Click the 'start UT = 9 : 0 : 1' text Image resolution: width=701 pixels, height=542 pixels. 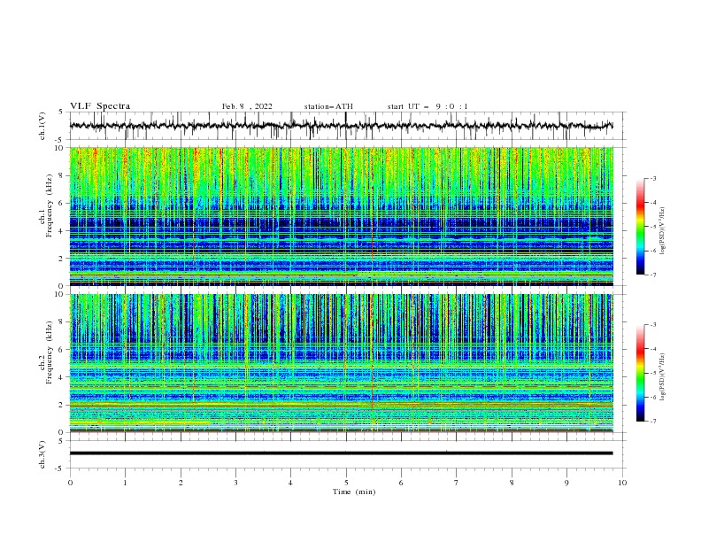pos(428,106)
